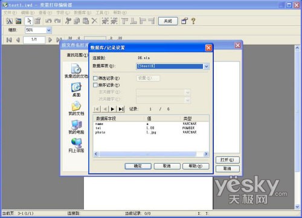Jump to first record in dialog
Viewport: 302px width, 218px height.
click(97, 109)
